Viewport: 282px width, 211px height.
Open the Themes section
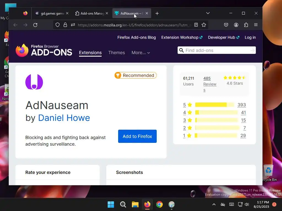[x=116, y=52]
